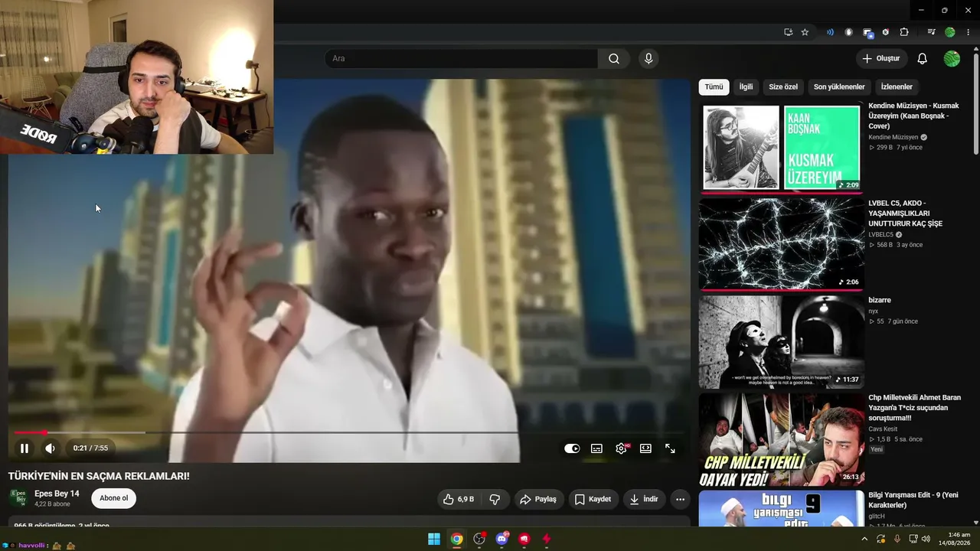Switch to theater mode view
Image resolution: width=980 pixels, height=551 pixels.
tap(645, 448)
